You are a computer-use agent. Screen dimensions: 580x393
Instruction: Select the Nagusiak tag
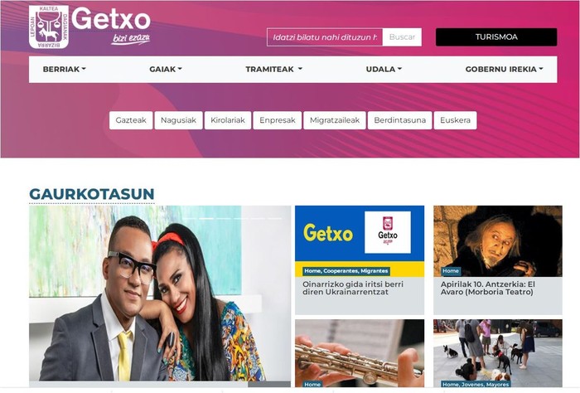[179, 120]
